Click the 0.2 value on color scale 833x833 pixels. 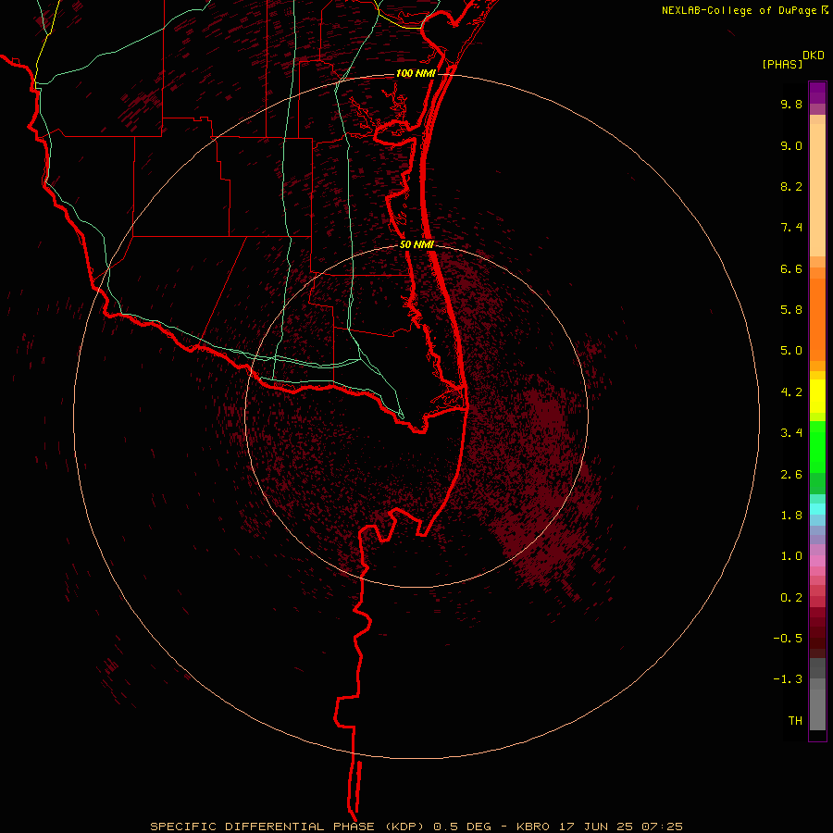coord(791,598)
